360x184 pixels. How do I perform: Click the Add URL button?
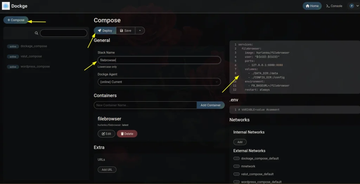pyautogui.click(x=107, y=170)
